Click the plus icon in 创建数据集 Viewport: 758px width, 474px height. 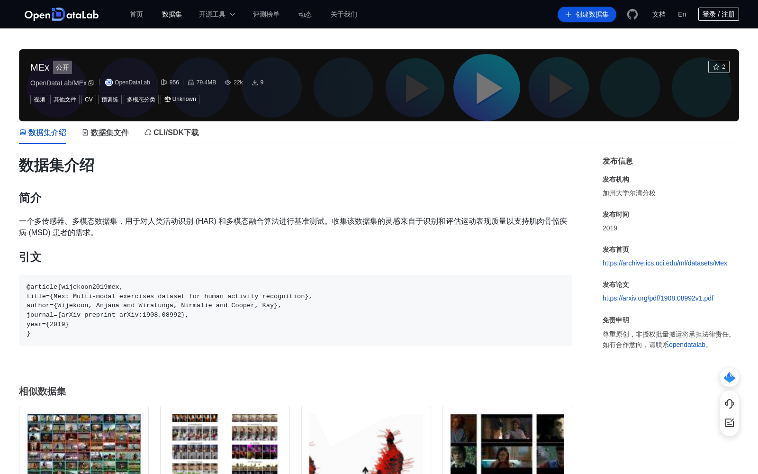click(x=568, y=14)
